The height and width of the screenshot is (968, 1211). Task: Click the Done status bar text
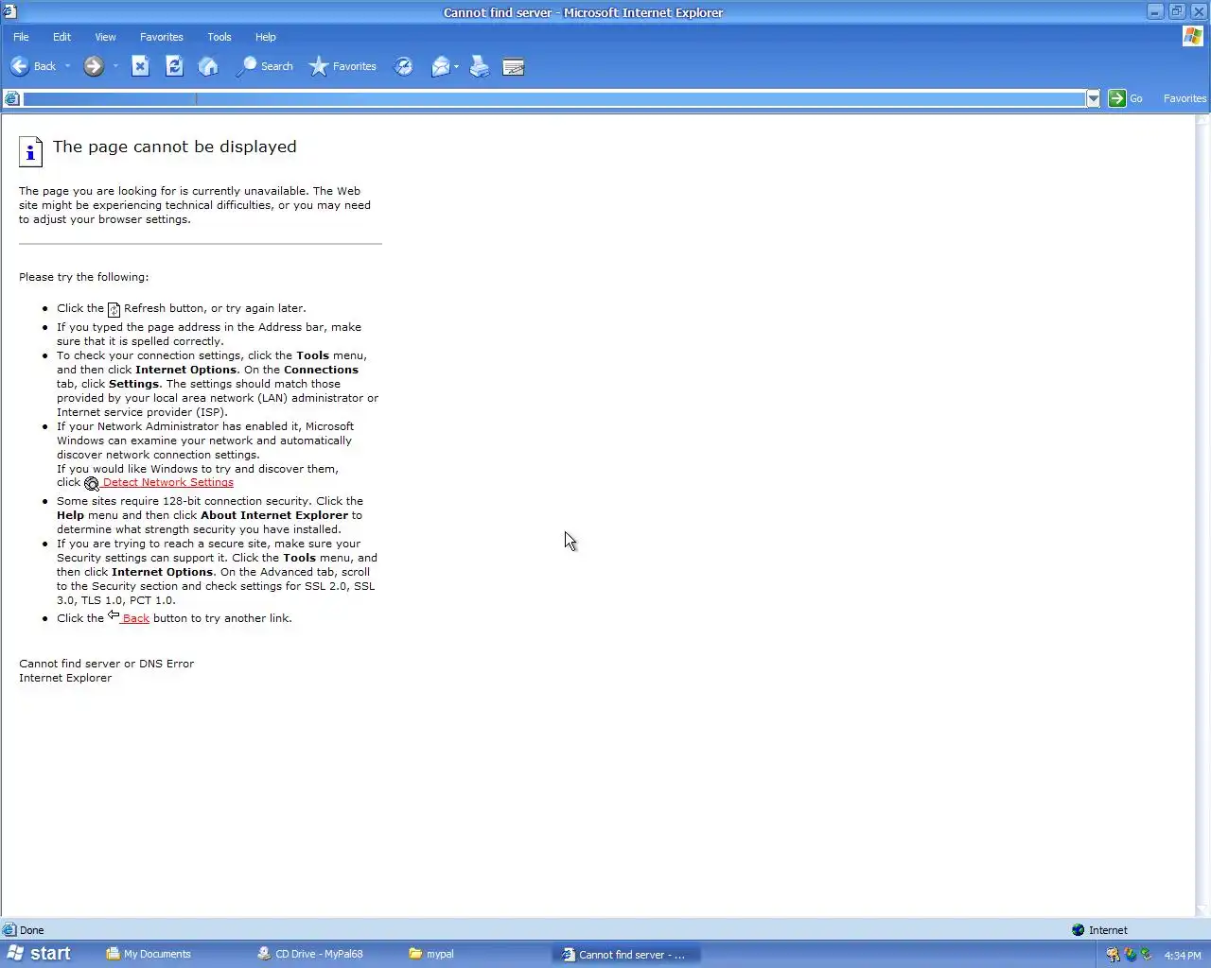tap(32, 930)
